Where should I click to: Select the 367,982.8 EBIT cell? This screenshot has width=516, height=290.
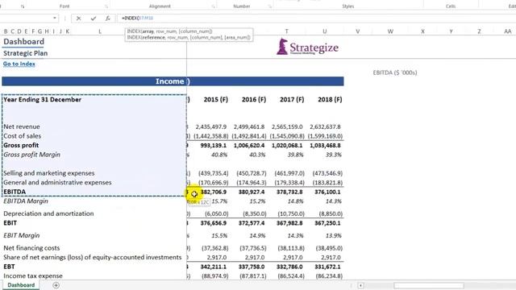coord(289,223)
